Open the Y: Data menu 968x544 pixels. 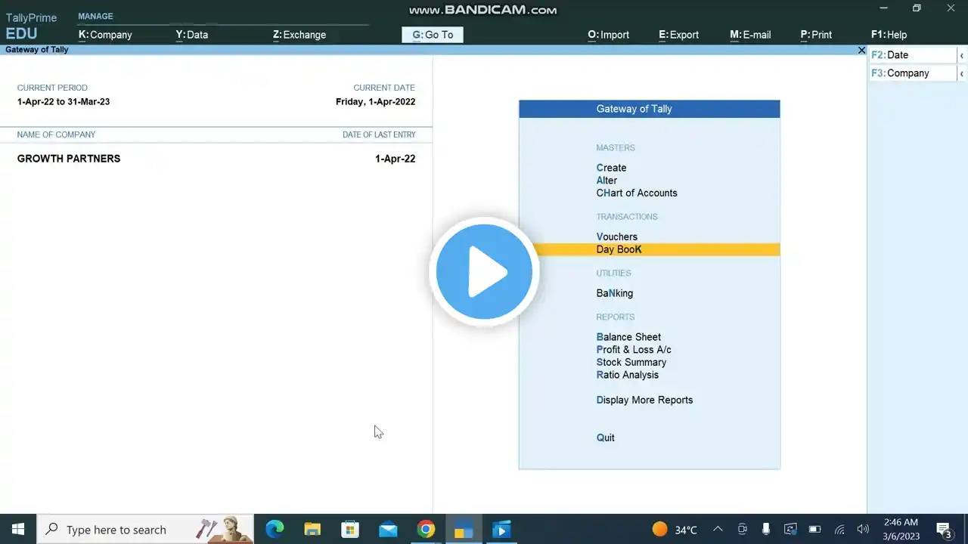click(x=192, y=35)
